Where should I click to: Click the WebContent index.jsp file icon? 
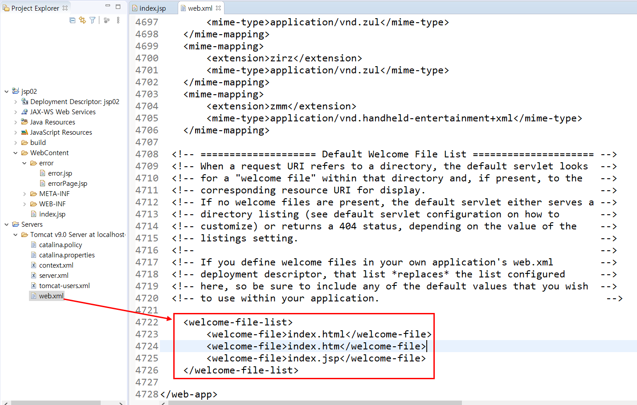[x=34, y=214]
